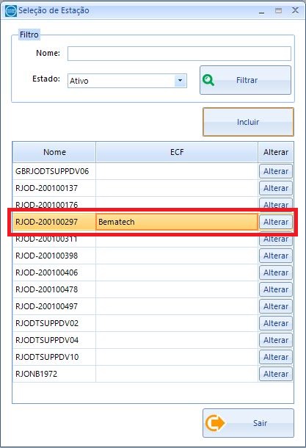Screen dimensions: 306x448
Task: Click the magnifier icon on Filtrar
Action: (x=208, y=80)
